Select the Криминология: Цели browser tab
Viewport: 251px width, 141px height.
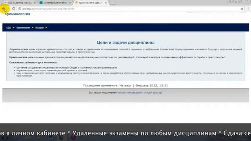tap(91, 3)
